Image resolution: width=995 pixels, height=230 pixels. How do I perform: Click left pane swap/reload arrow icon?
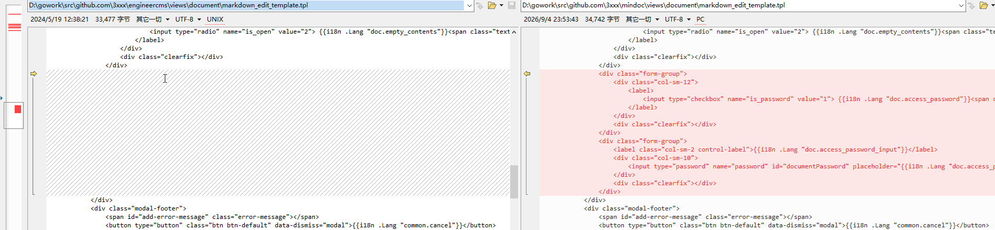pos(480,6)
